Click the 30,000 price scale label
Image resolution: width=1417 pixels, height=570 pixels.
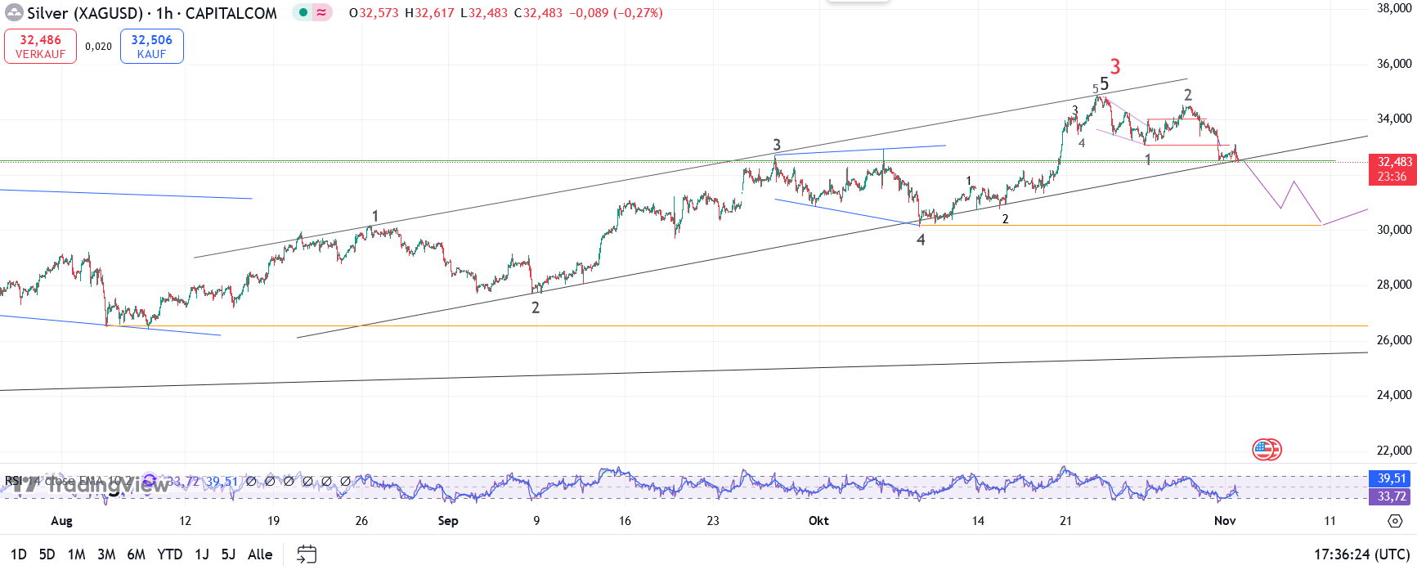tap(1394, 230)
